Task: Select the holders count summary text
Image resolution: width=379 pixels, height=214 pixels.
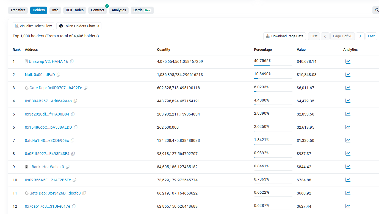Action: 56,36
